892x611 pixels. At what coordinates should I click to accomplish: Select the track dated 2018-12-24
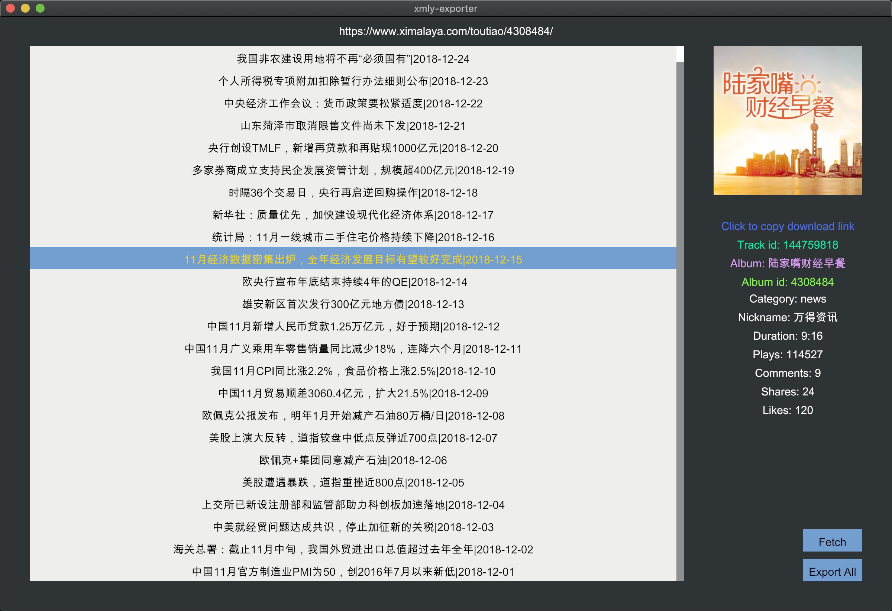pyautogui.click(x=353, y=59)
